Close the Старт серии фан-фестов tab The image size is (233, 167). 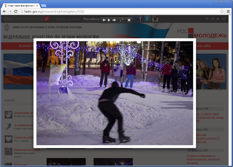click(x=37, y=6)
